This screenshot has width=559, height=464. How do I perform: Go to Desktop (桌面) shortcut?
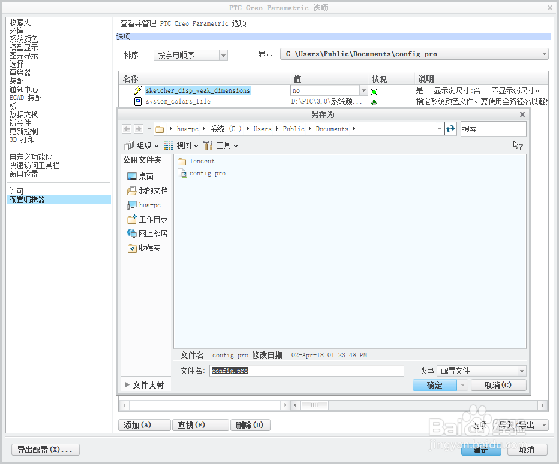point(140,176)
